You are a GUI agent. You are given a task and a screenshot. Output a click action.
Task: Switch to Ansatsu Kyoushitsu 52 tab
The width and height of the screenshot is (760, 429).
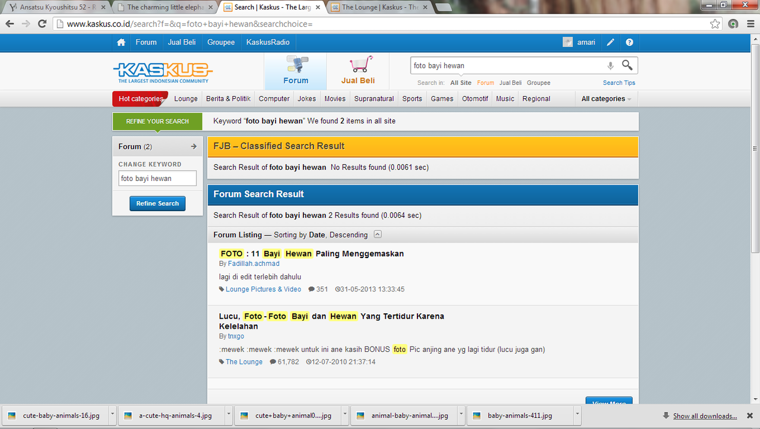pyautogui.click(x=56, y=7)
